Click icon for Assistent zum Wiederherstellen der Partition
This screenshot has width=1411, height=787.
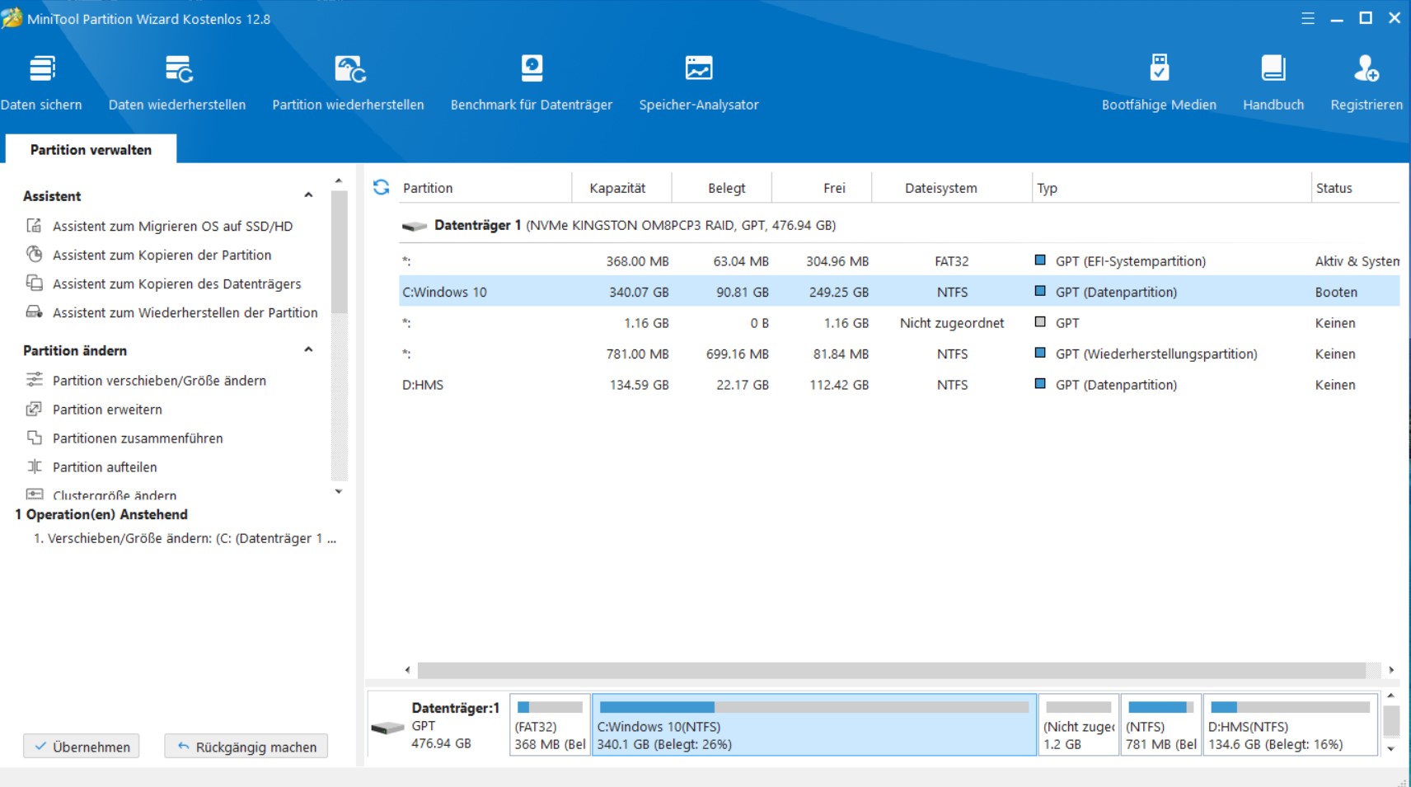(x=34, y=312)
